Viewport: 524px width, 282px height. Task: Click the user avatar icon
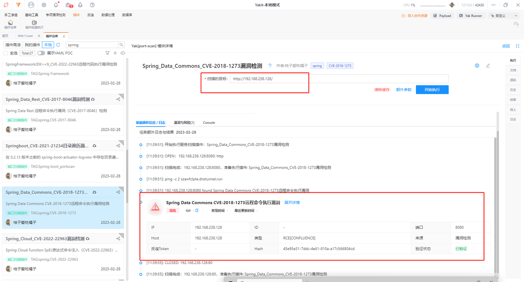tap(32, 5)
